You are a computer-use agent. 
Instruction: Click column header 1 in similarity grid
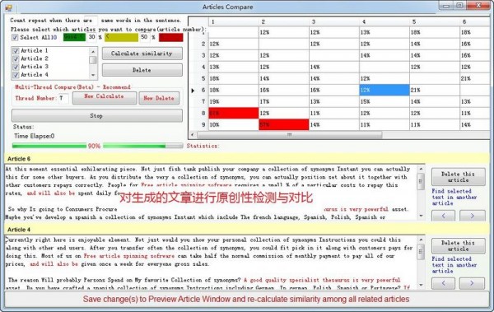point(234,21)
